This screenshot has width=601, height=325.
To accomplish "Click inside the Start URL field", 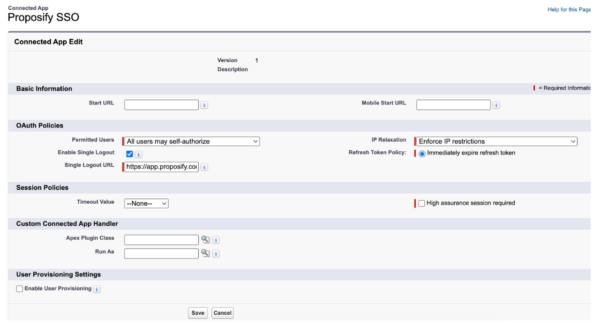I will point(161,104).
